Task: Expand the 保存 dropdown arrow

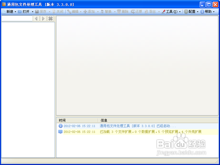Action: [49, 11]
